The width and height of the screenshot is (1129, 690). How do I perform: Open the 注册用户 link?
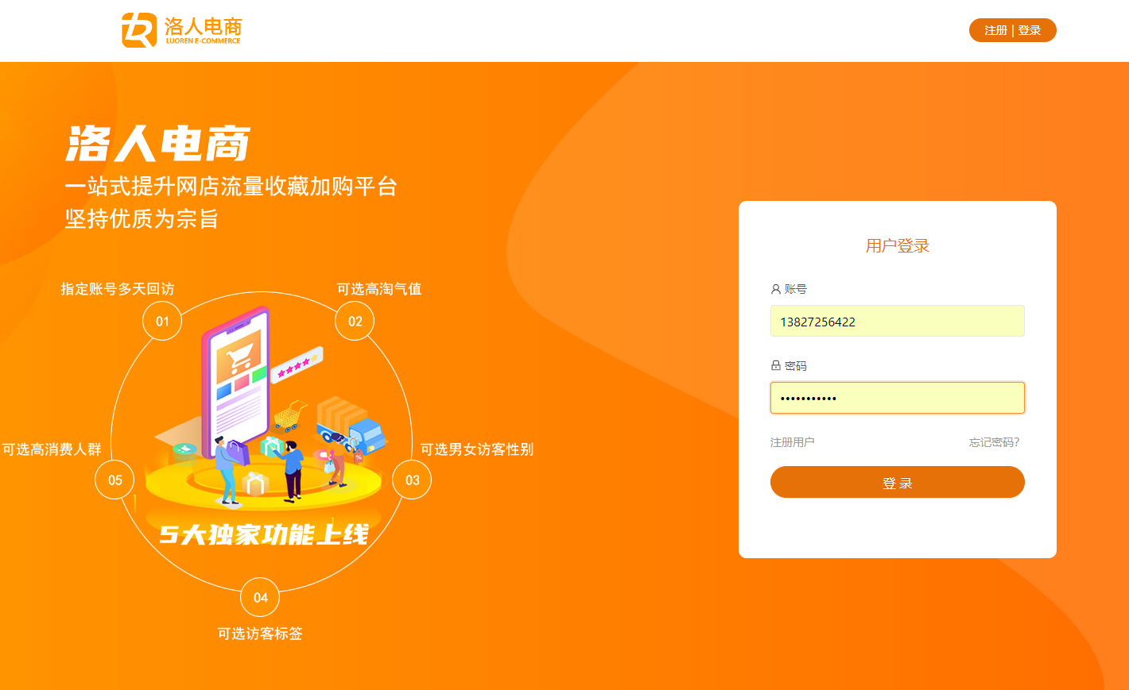792,442
